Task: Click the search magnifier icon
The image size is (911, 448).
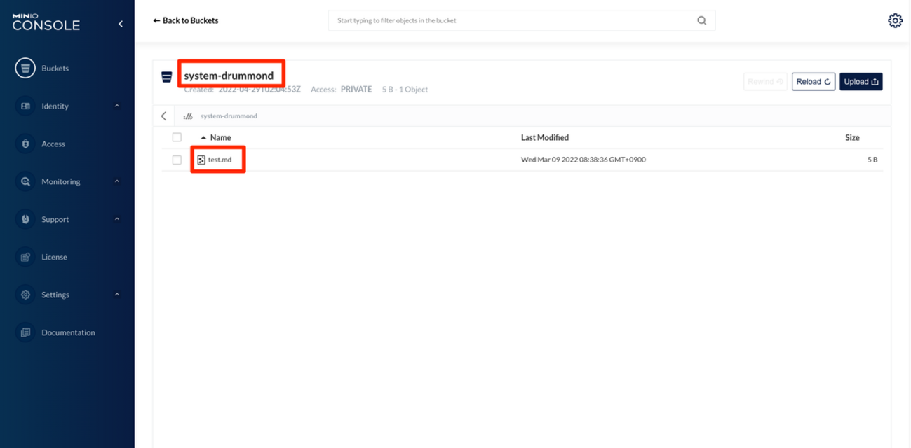Action: point(701,21)
